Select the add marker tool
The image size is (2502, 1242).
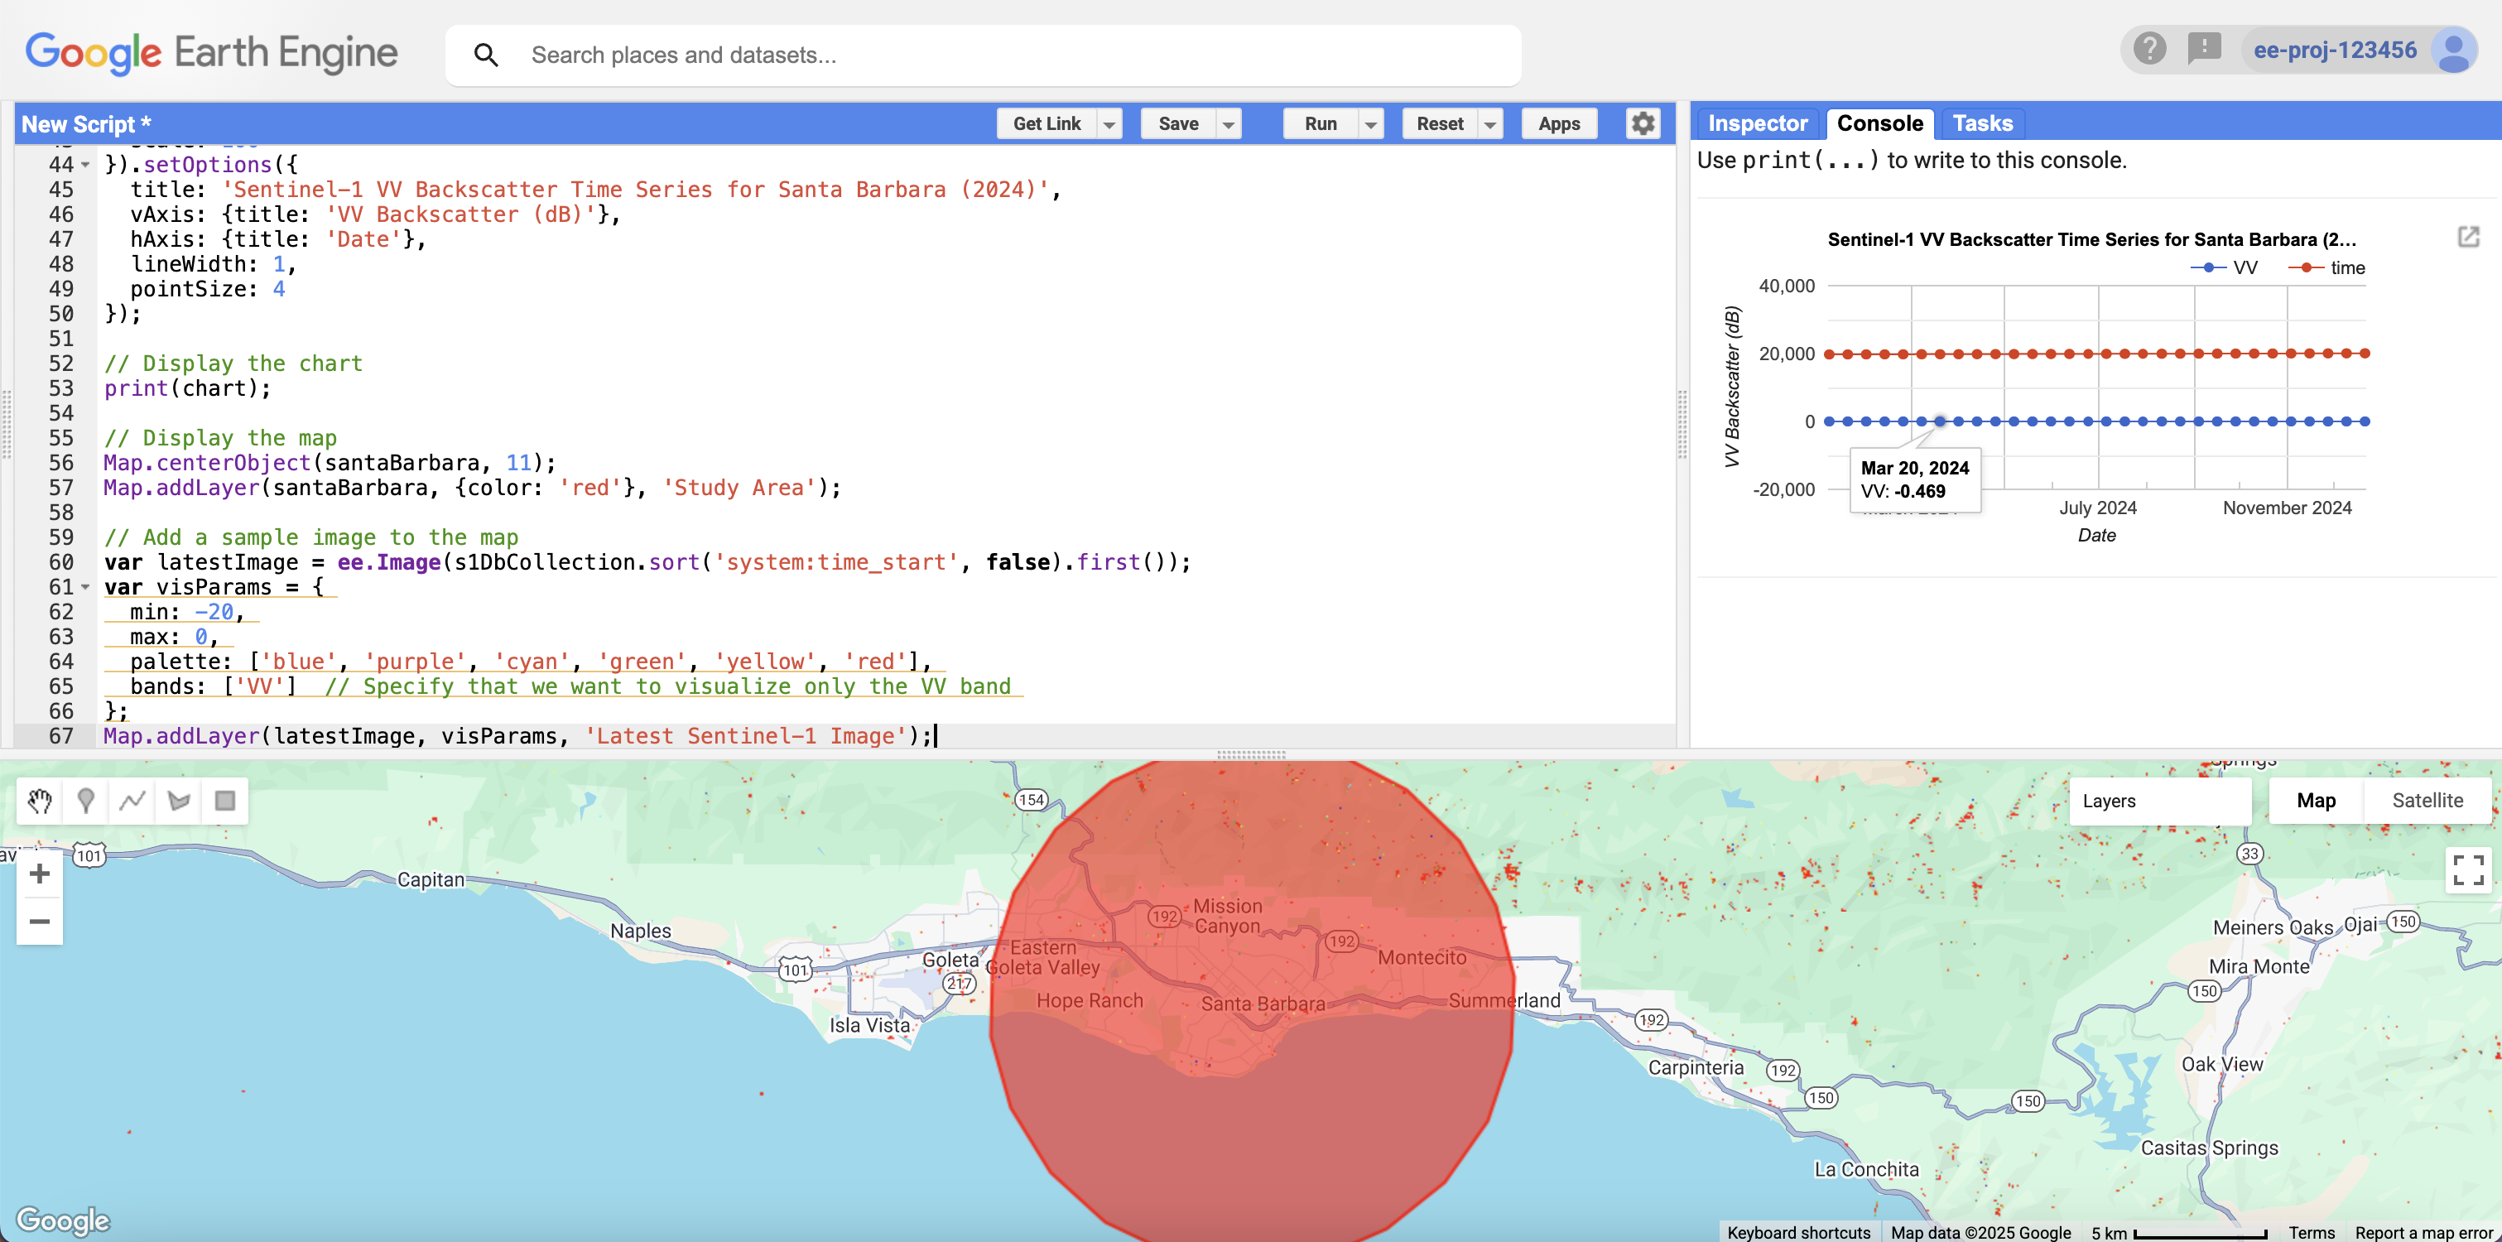85,800
